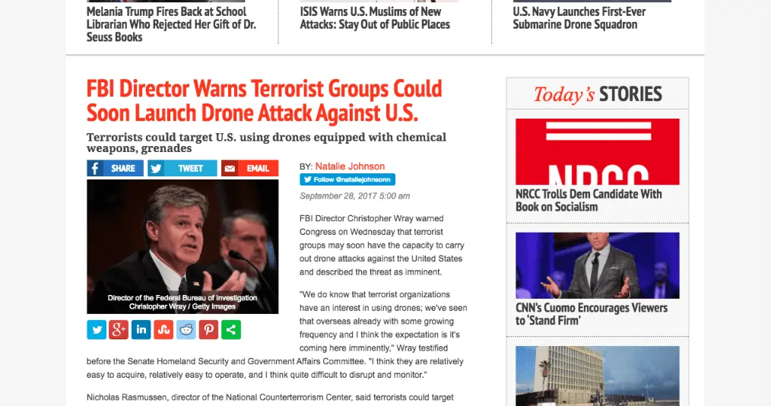The height and width of the screenshot is (406, 771).
Task: Pin the article via Pinterest icon
Action: click(208, 330)
